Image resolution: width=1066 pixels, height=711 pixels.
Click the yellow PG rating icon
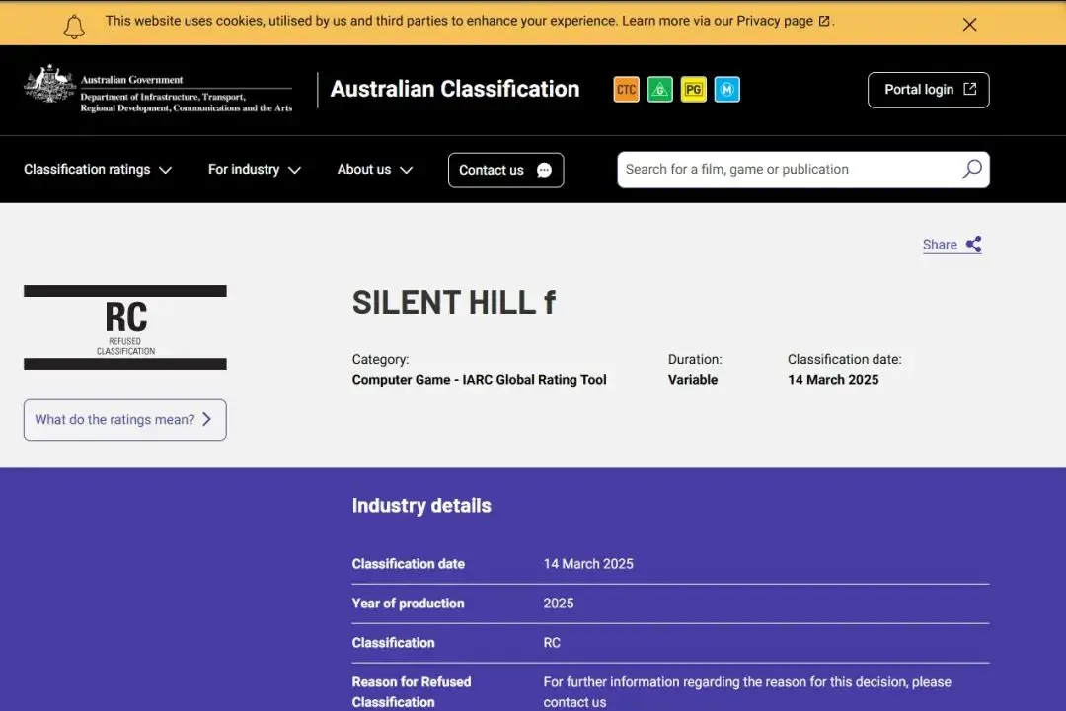(694, 89)
